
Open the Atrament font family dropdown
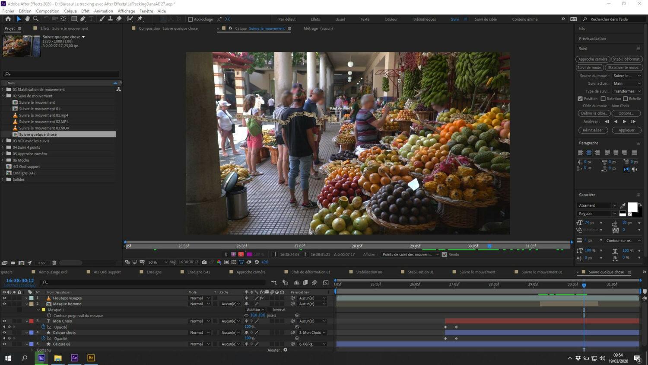[597, 205]
